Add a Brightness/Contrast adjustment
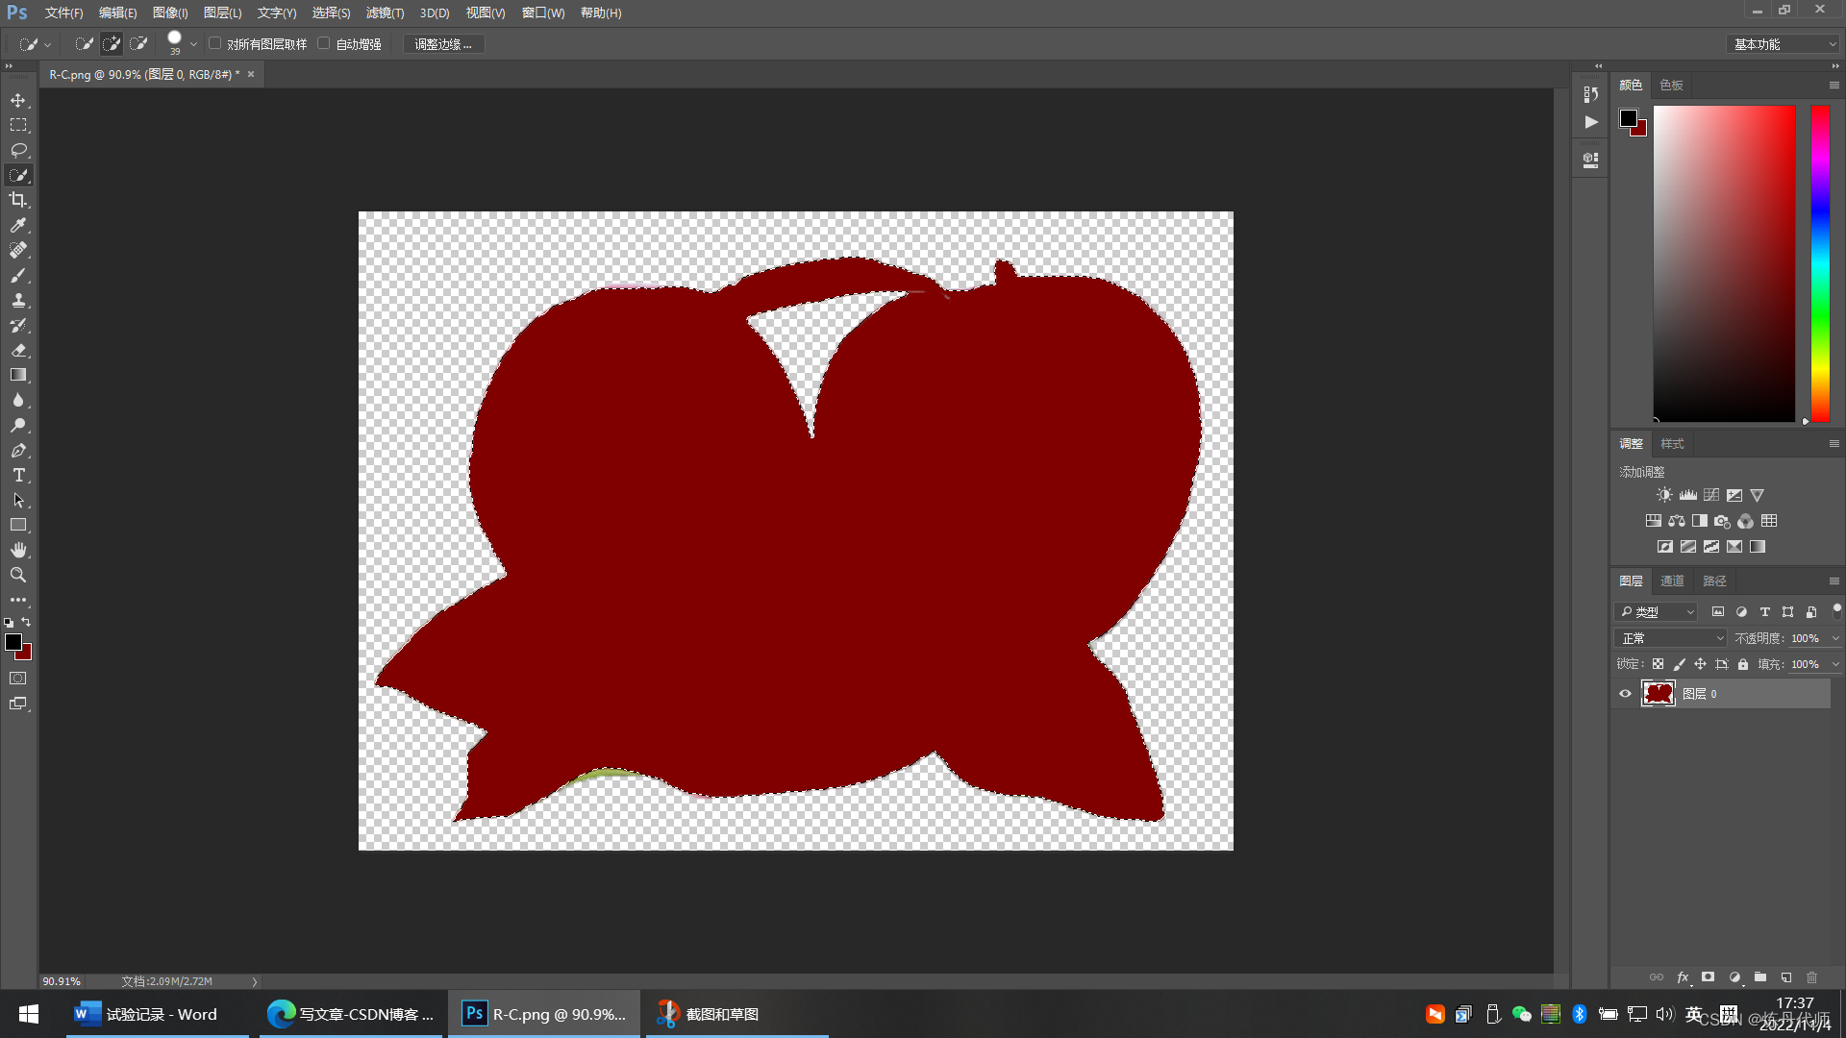The width and height of the screenshot is (1846, 1038). (1664, 495)
